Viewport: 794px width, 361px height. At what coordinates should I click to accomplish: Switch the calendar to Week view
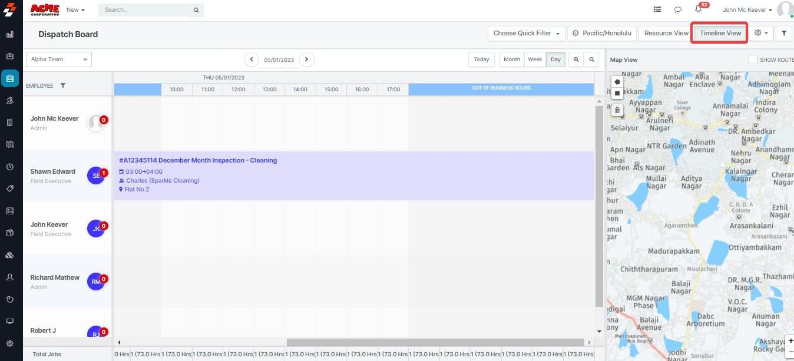point(535,59)
